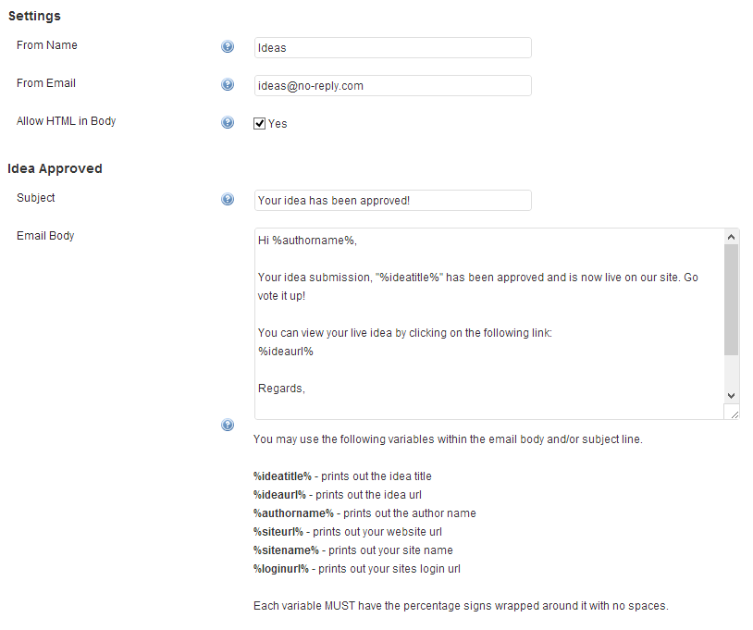Screen dimensions: 753x630
Task: Click the Subject label
Action: tap(36, 198)
